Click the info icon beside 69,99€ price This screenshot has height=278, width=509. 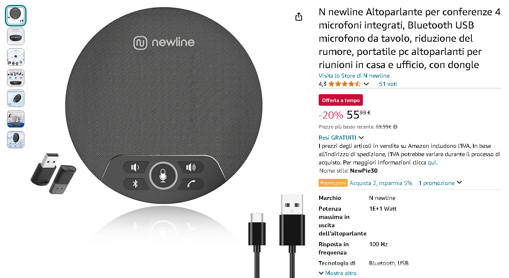click(x=395, y=127)
